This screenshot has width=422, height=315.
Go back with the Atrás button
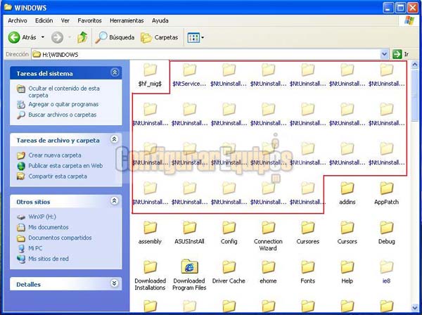pos(22,37)
